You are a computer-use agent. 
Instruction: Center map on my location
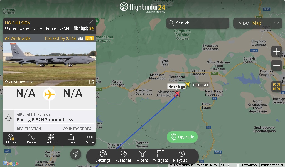tap(76, 154)
